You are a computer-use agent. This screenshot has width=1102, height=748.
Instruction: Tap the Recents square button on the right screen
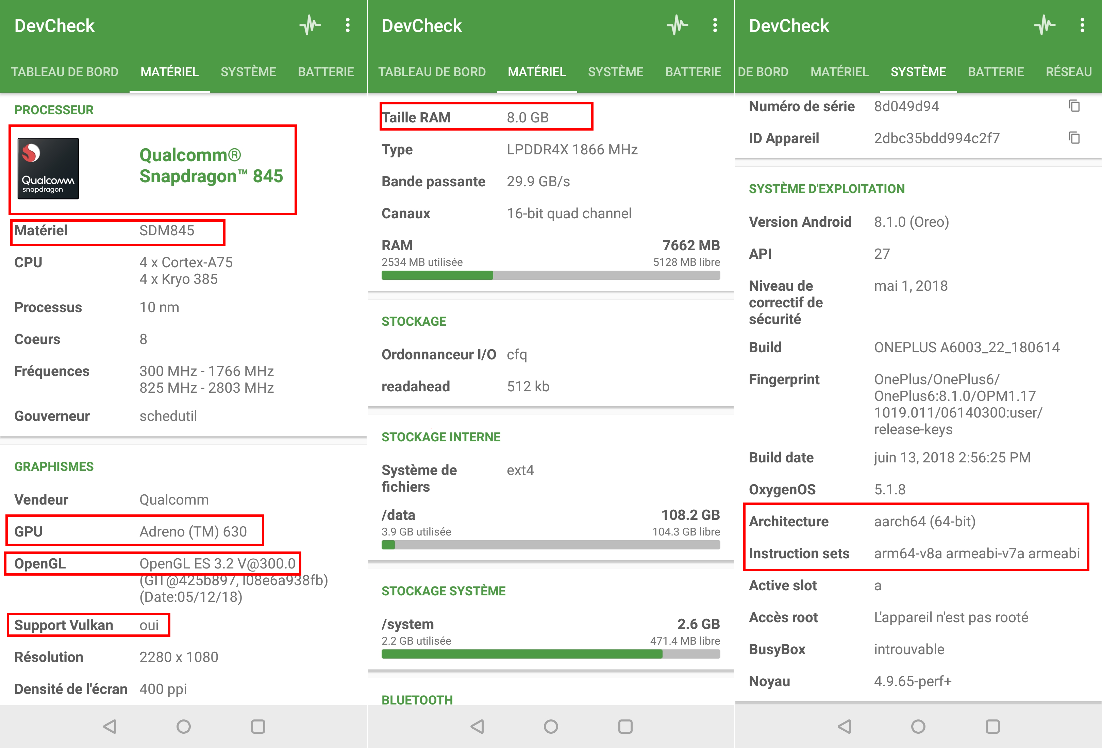point(992,726)
